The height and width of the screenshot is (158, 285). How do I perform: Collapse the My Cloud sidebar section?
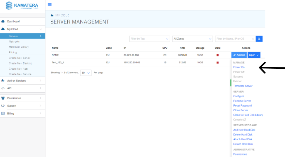[x=41, y=29]
